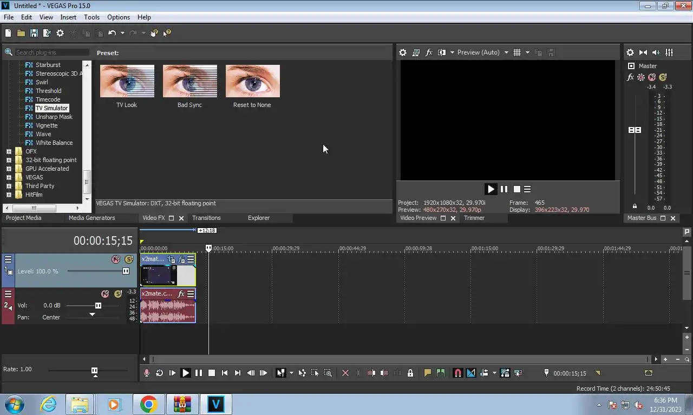This screenshot has height=415, width=693.
Task: Expand the VEGAS plug-in folder
Action: (x=9, y=177)
